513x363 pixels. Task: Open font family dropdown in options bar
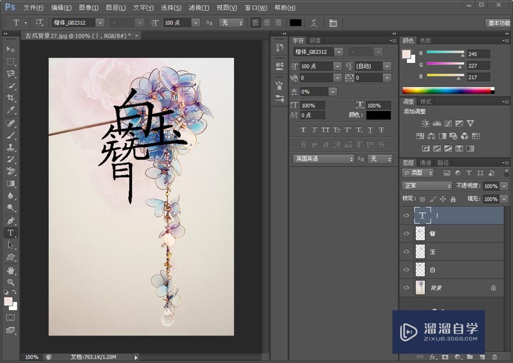[x=100, y=23]
